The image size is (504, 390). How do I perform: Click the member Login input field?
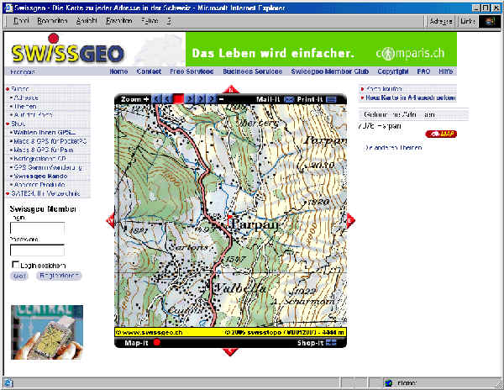(x=37, y=229)
